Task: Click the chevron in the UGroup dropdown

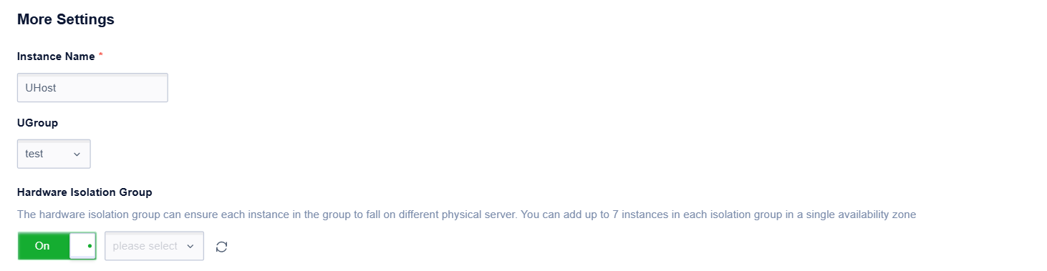Action: pyautogui.click(x=77, y=154)
